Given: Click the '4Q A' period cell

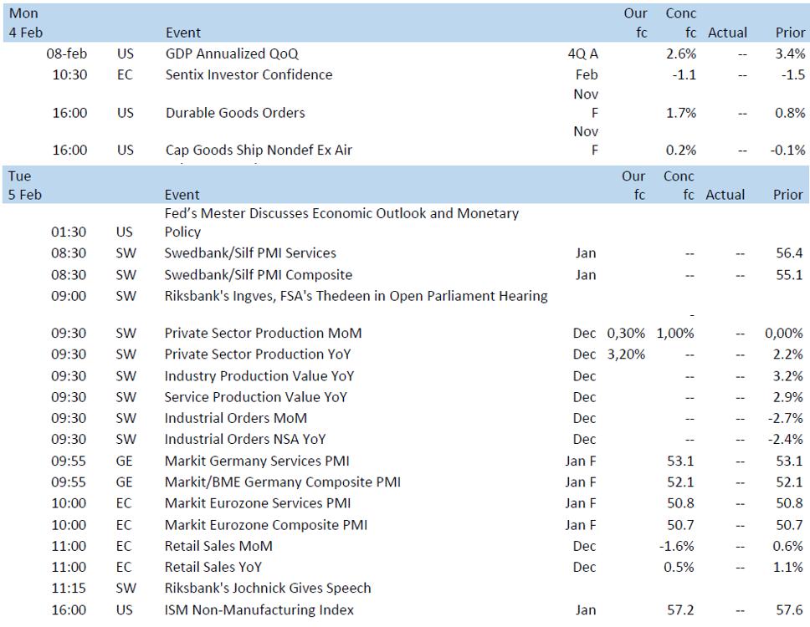Looking at the screenshot, I should (x=582, y=54).
